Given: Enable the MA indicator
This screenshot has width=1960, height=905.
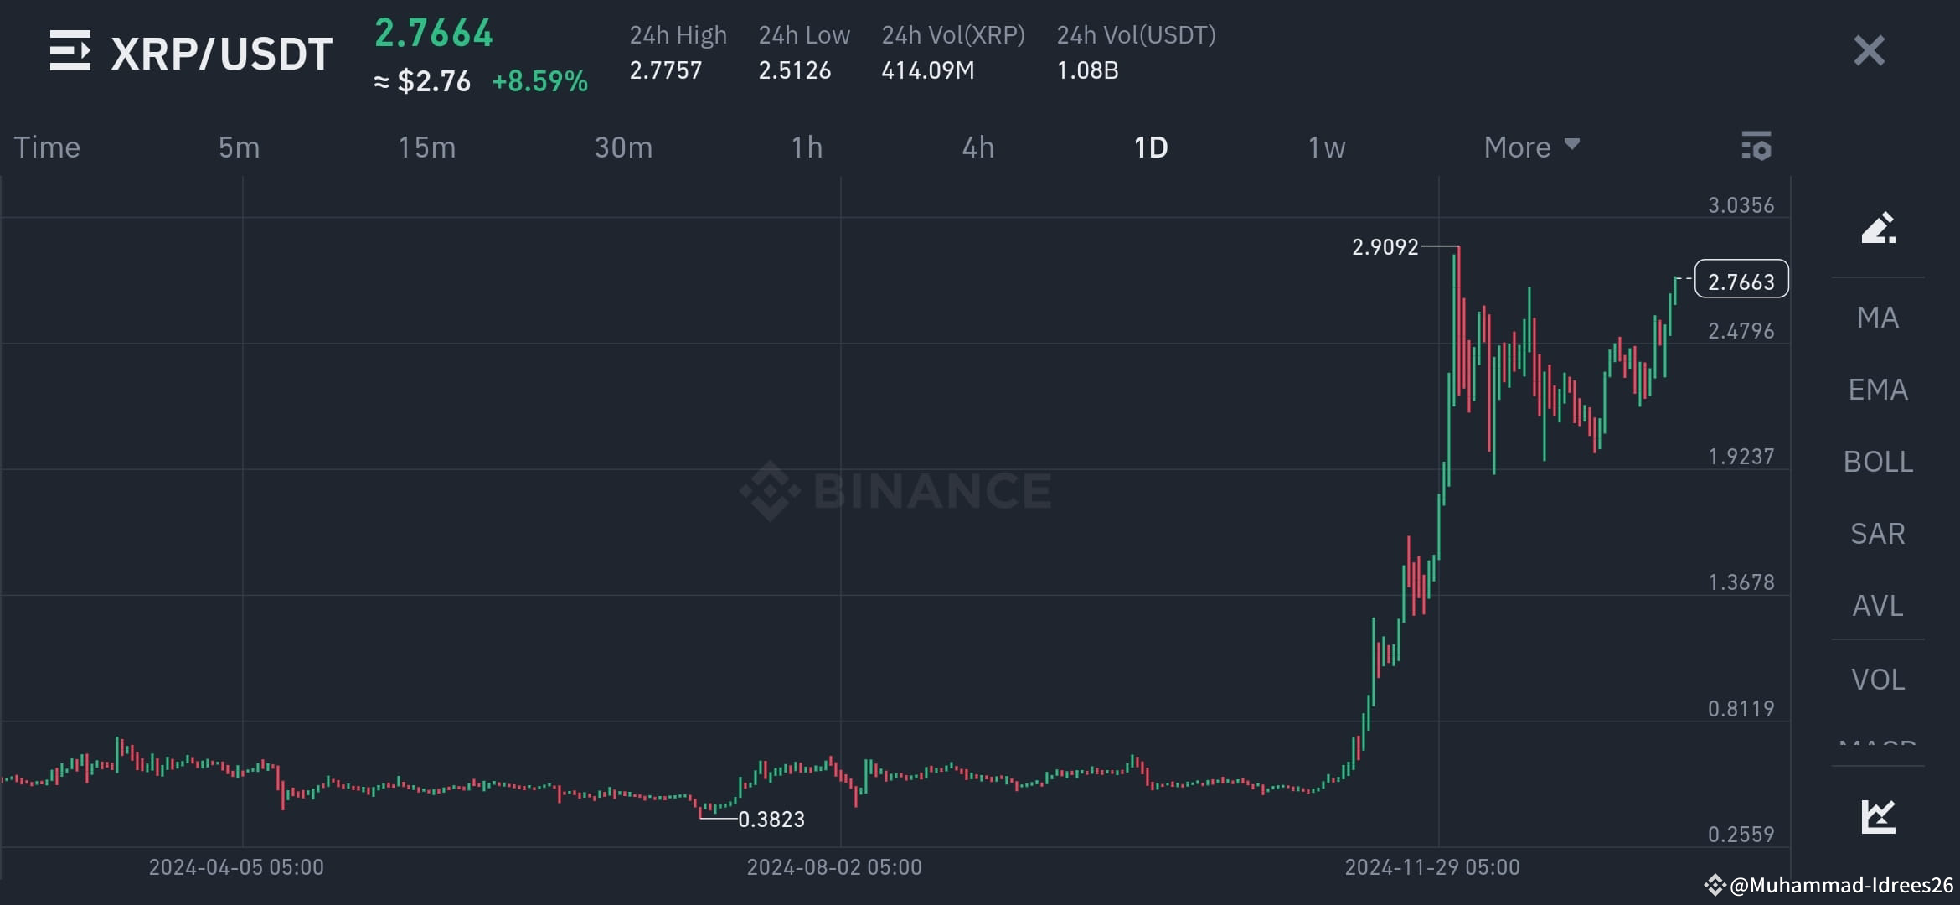Looking at the screenshot, I should coord(1876,317).
